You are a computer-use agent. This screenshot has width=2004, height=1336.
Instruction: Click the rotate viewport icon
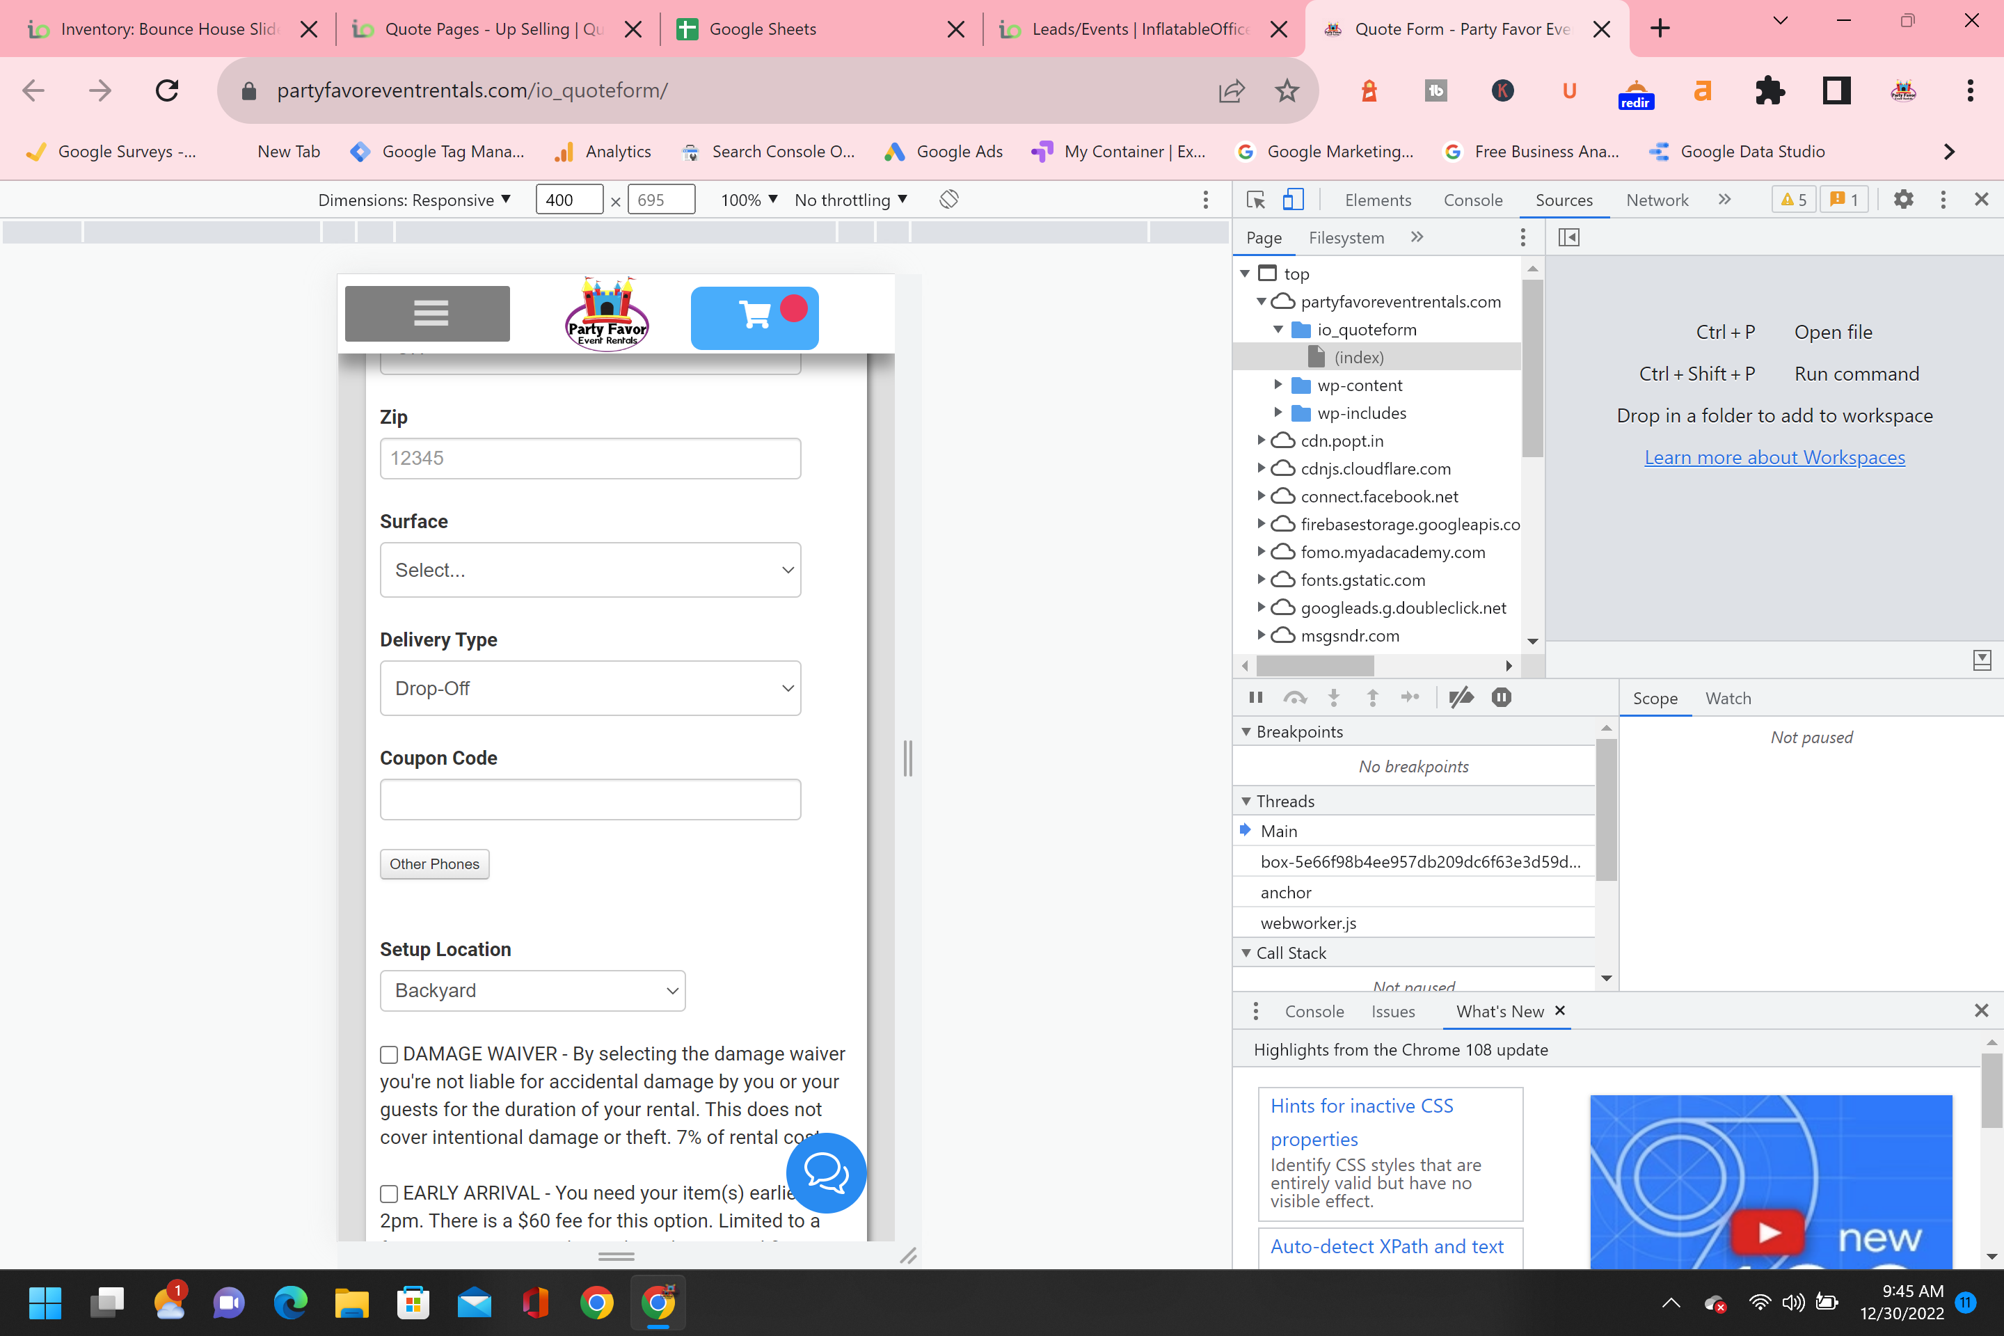948,200
